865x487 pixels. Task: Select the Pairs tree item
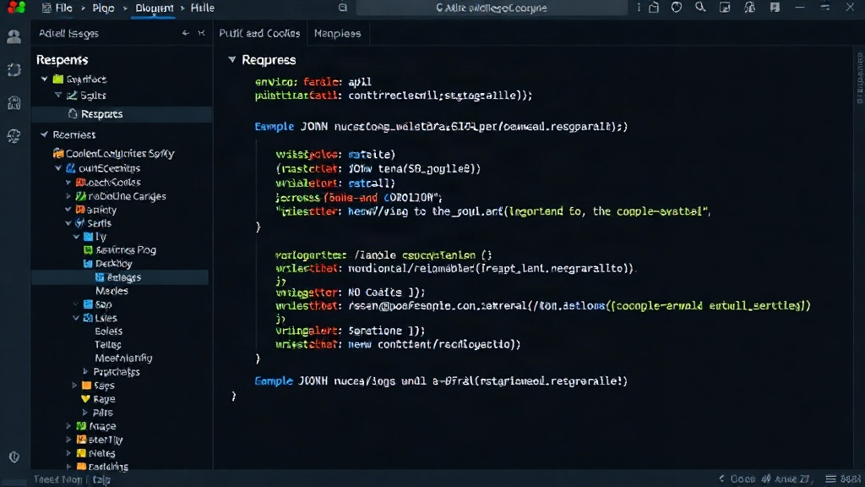point(103,413)
